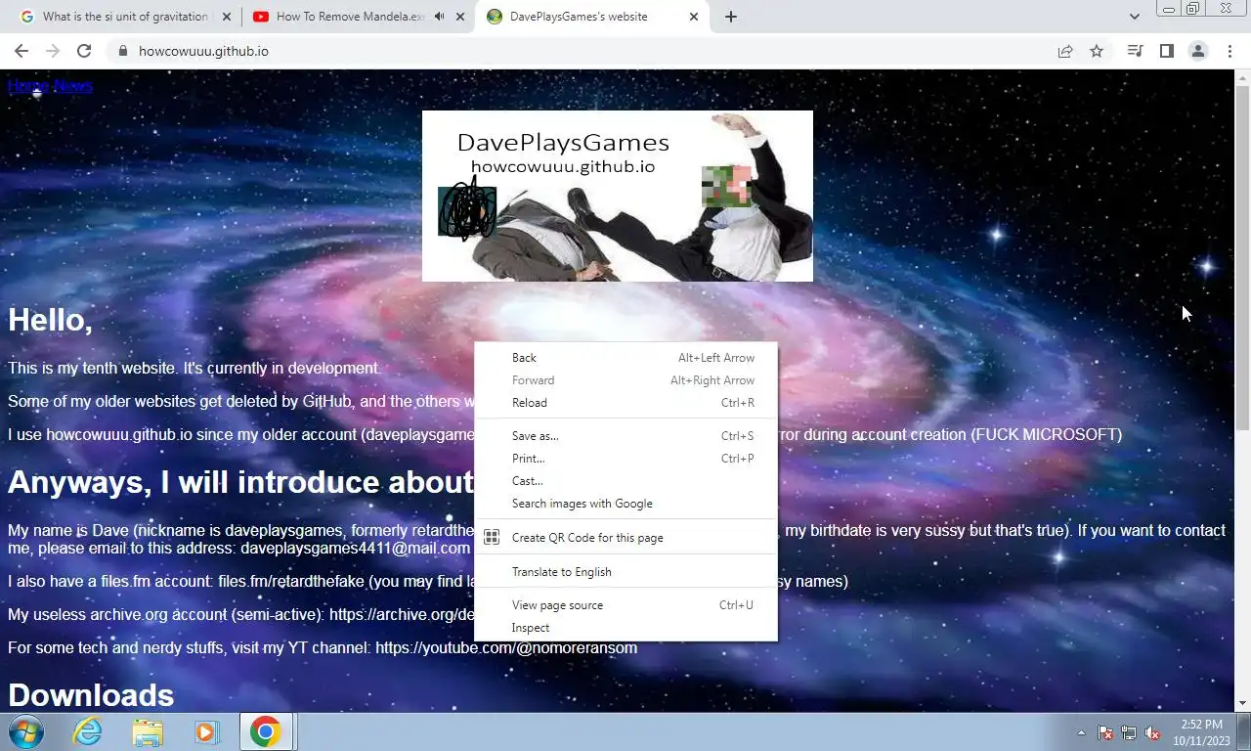
Task: Open the Action Center flag tray icon
Action: tap(1105, 732)
